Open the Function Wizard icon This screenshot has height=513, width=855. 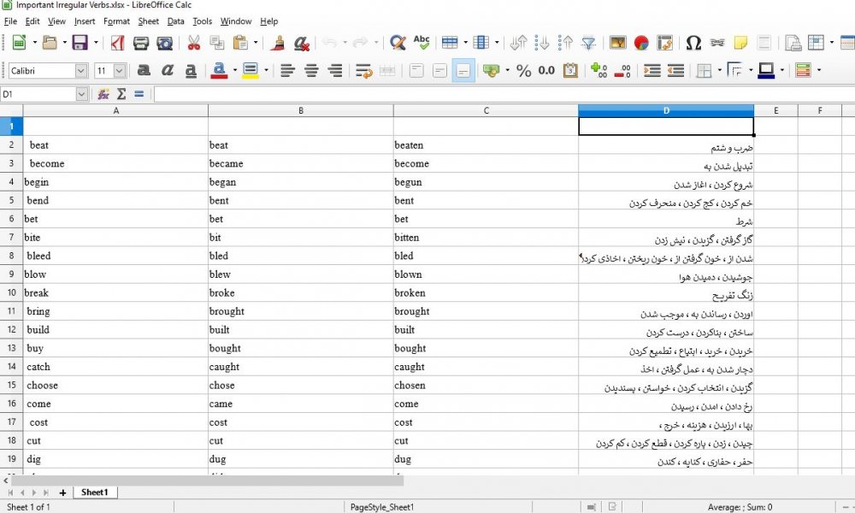[103, 94]
